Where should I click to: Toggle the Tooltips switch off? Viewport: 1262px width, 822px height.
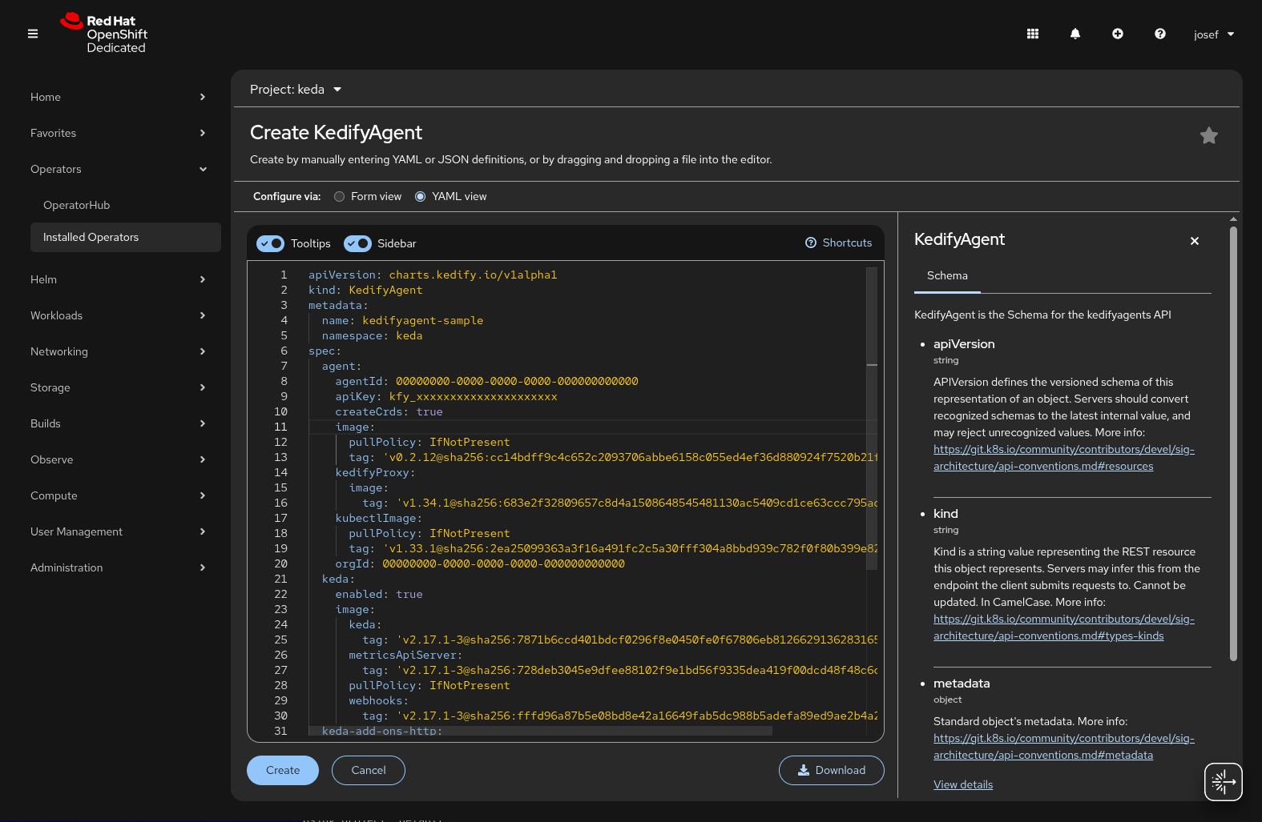tap(270, 243)
